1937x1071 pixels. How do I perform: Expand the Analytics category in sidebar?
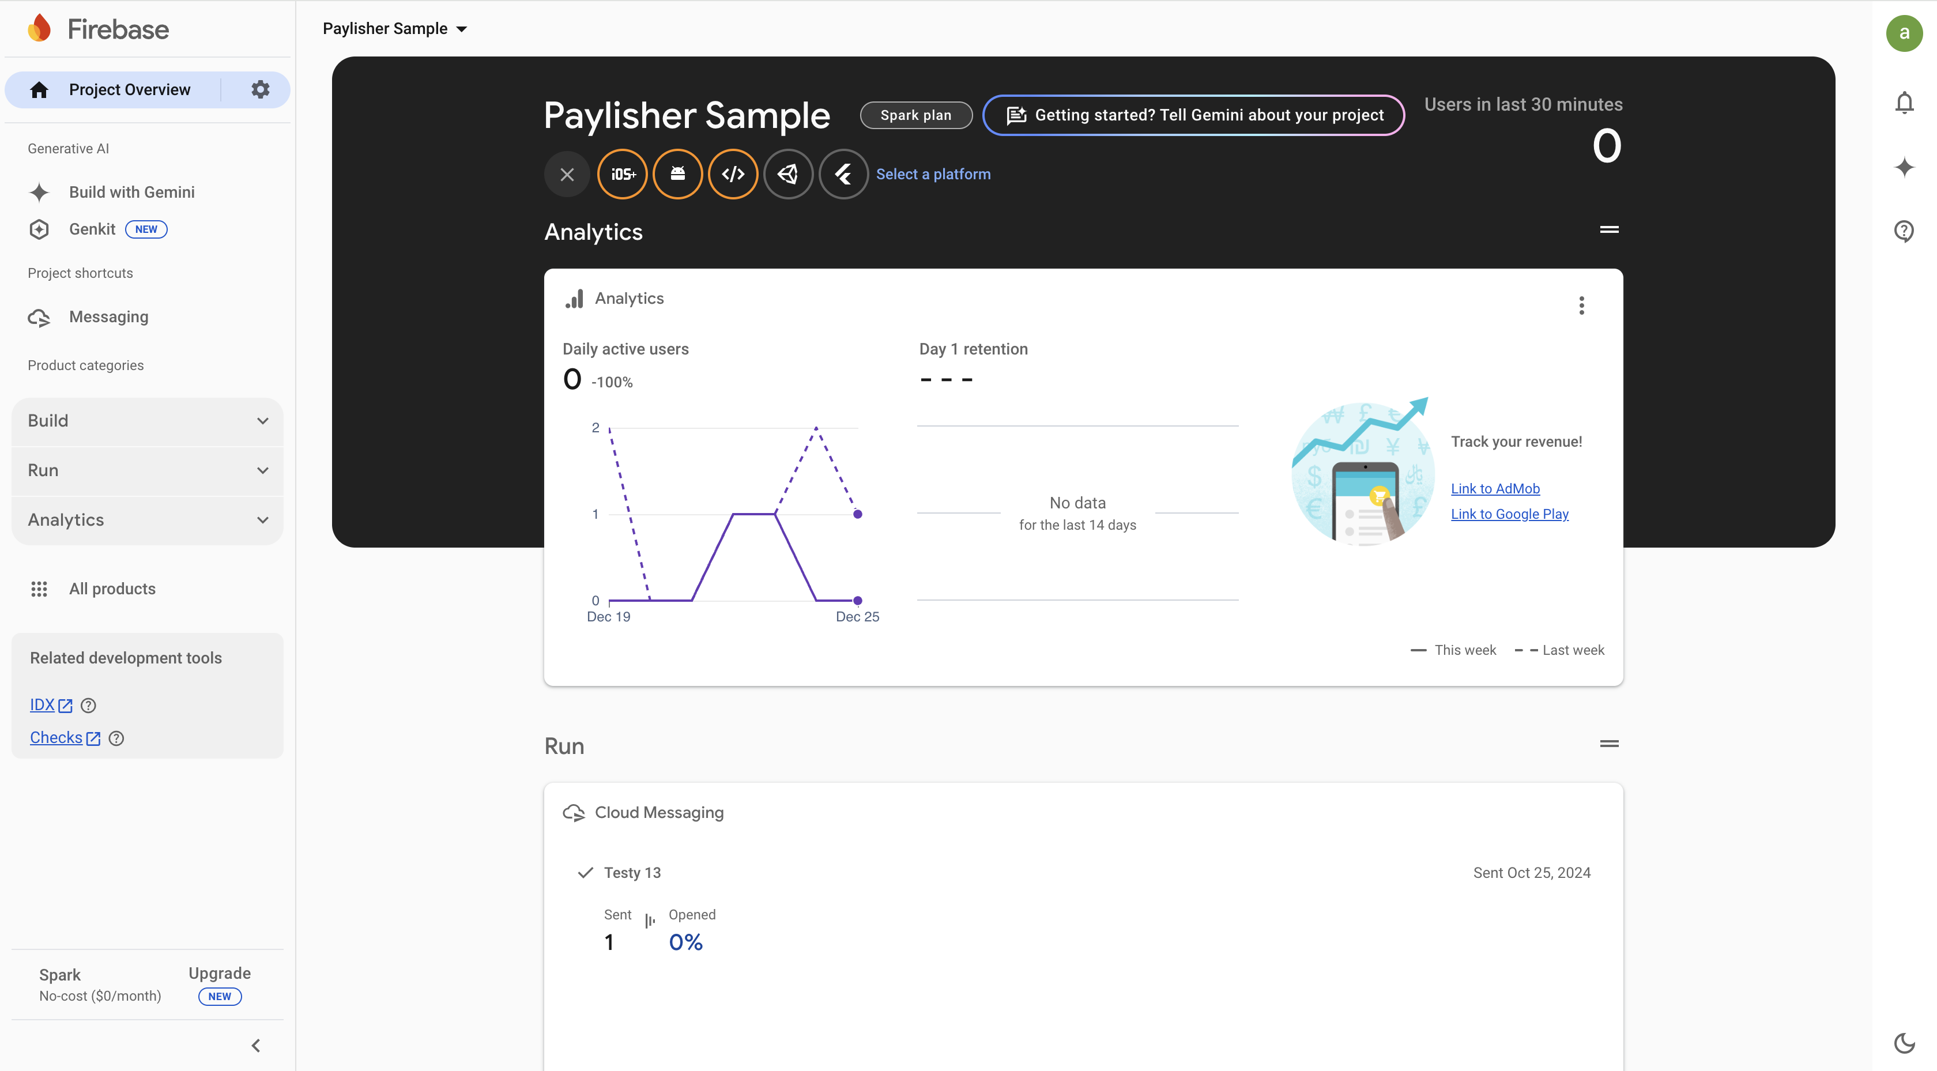point(148,520)
